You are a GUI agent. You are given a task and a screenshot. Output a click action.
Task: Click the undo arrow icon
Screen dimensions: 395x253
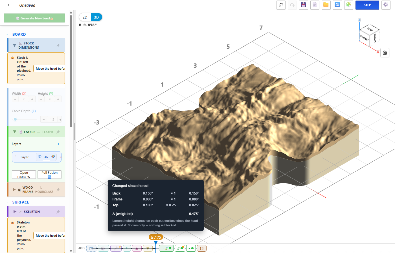(x=281, y=5)
